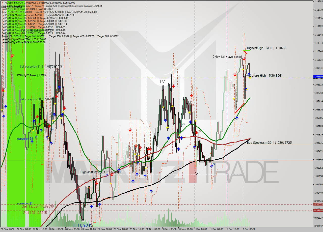
Task: Click the 1.10740 price axis label
Action: pos(318,51)
